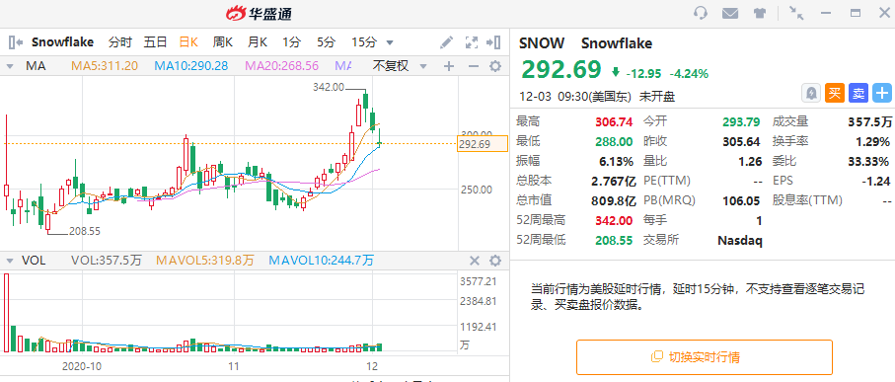Click the 208.55 low marker on chart
895x382 pixels.
coord(85,231)
